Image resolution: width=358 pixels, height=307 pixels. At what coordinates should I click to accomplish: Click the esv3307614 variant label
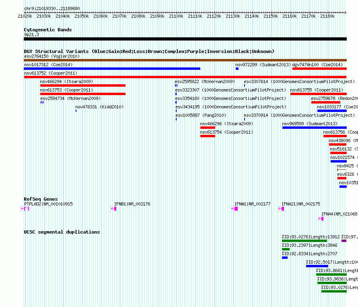coord(299,81)
